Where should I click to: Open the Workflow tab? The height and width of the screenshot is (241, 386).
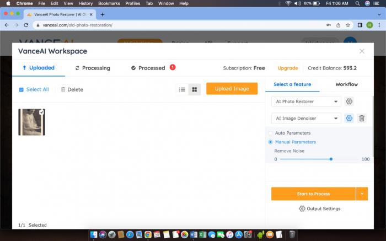(346, 84)
